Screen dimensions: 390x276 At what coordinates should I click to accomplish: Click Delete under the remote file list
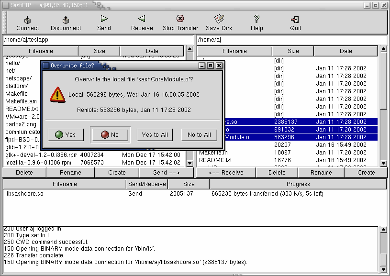[x=277, y=173]
